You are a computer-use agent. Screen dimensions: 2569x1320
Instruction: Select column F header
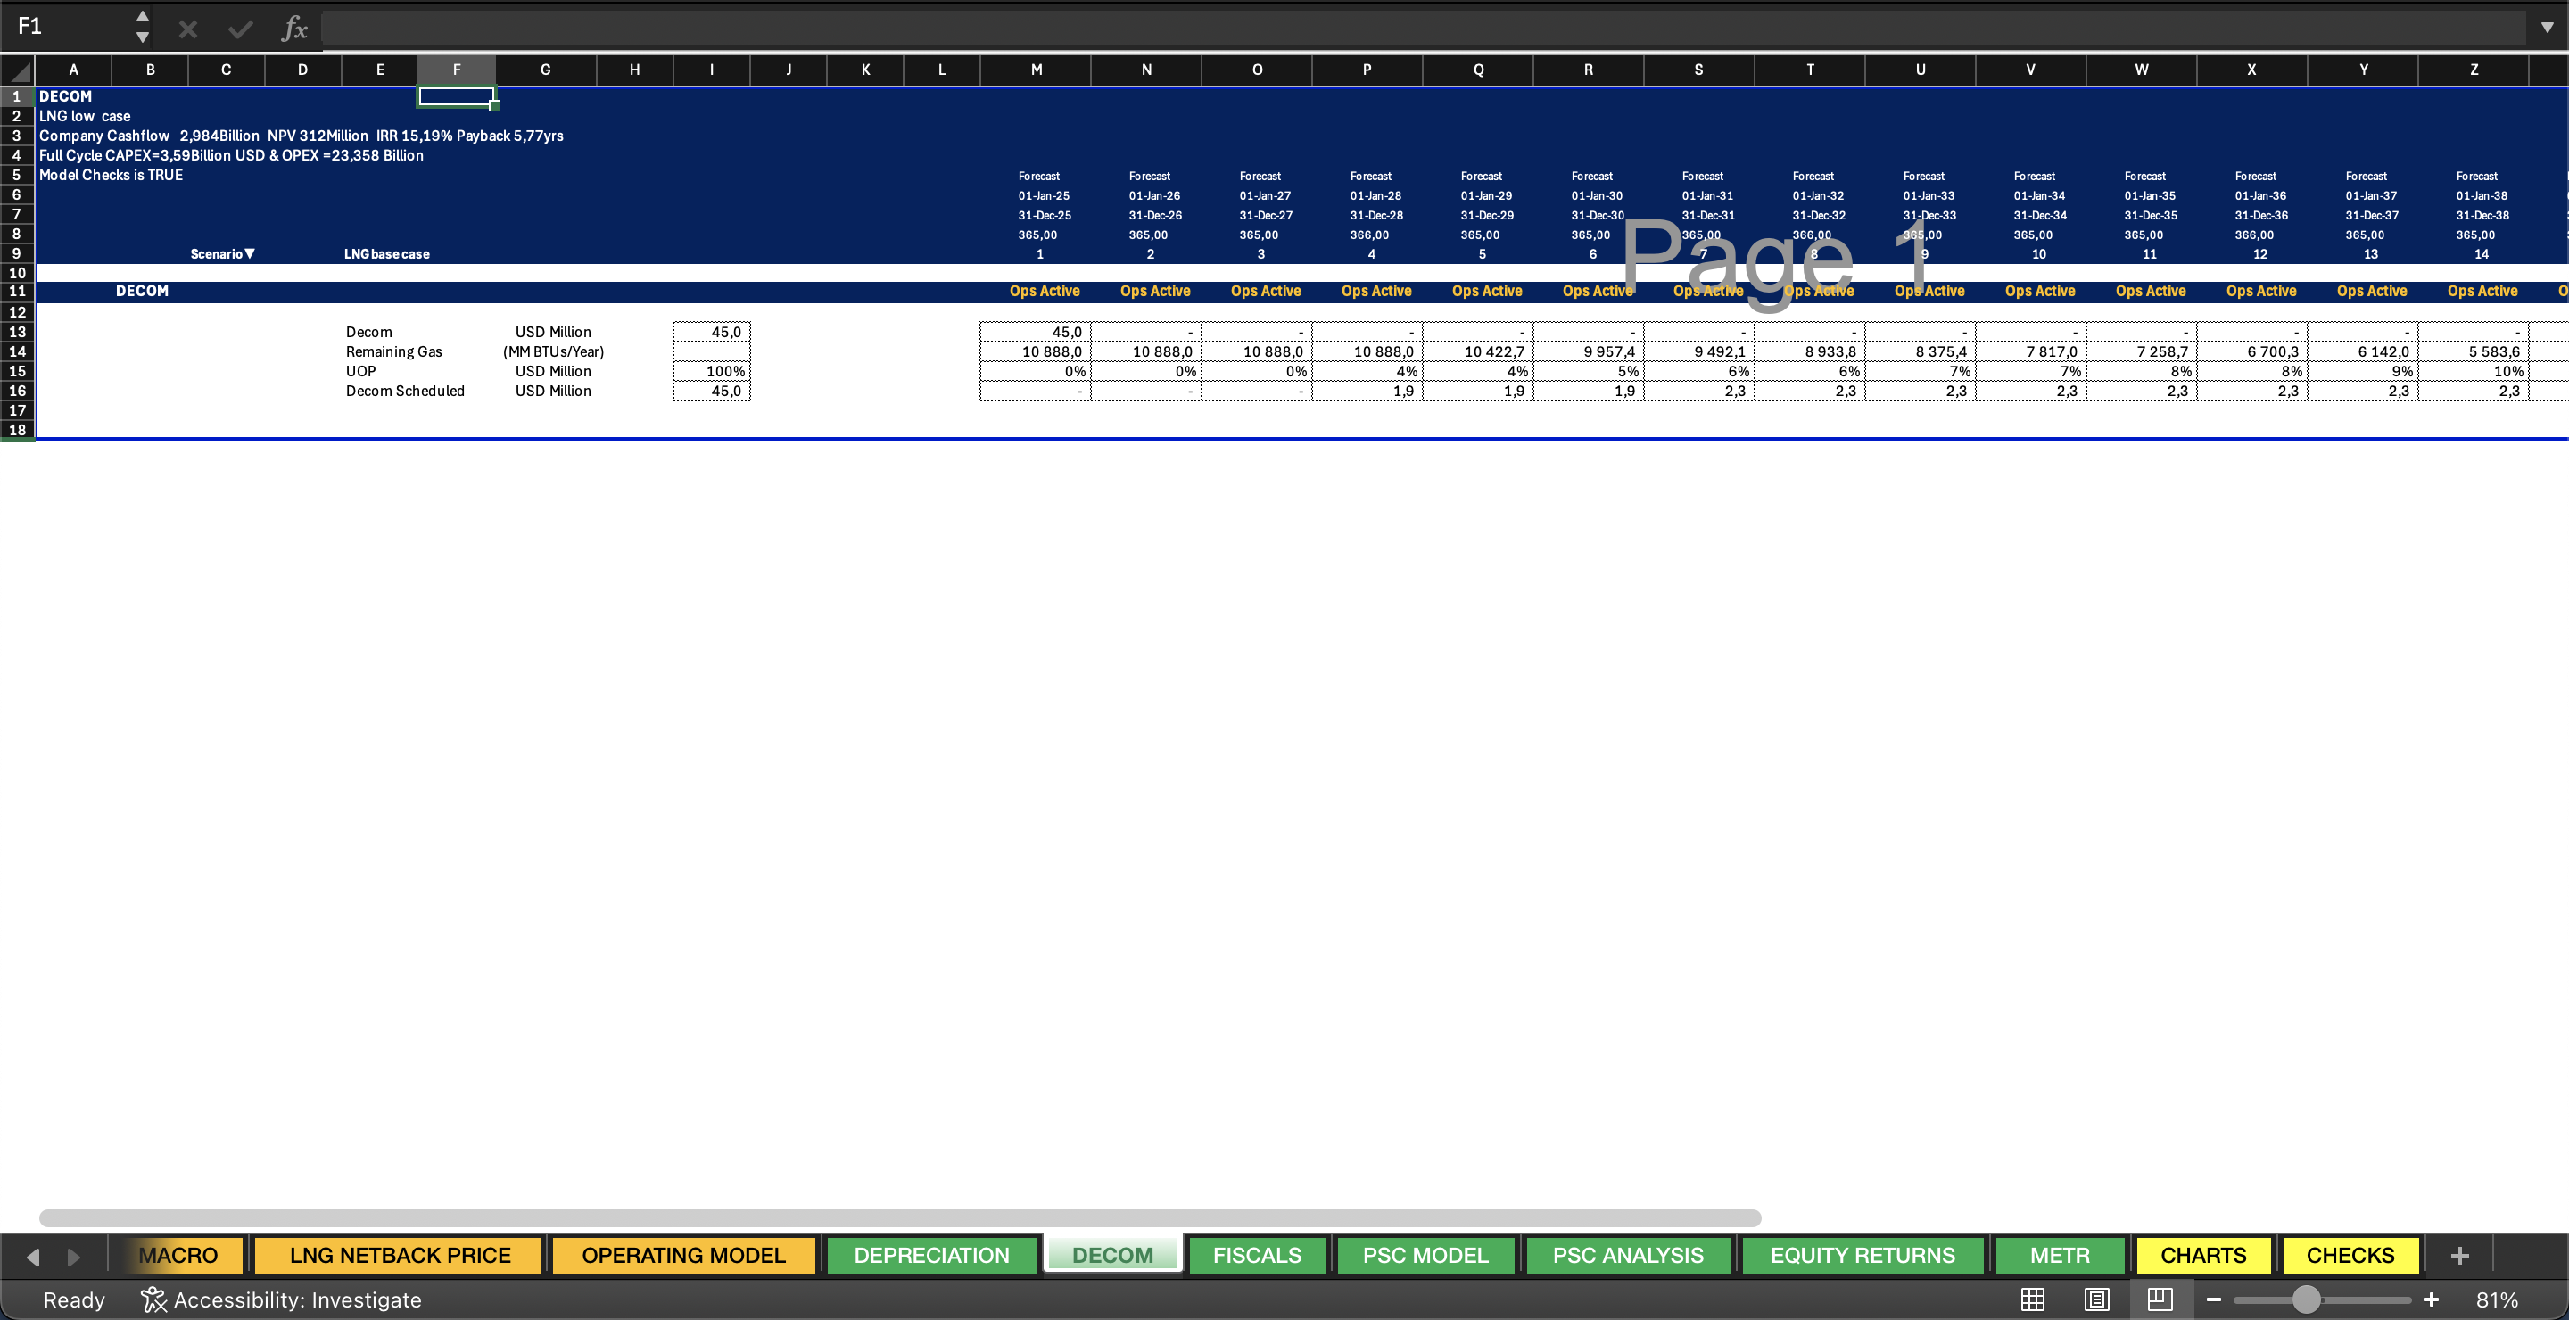pos(456,70)
